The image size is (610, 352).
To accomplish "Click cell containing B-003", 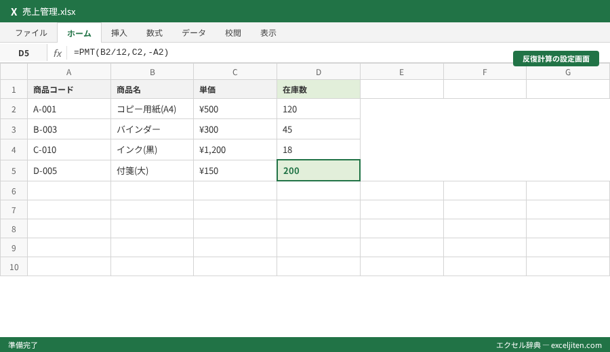I will [69, 129].
